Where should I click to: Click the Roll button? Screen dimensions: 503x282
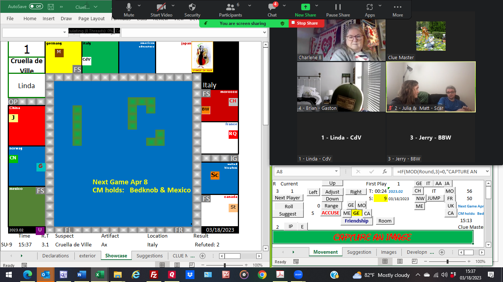tap(289, 207)
